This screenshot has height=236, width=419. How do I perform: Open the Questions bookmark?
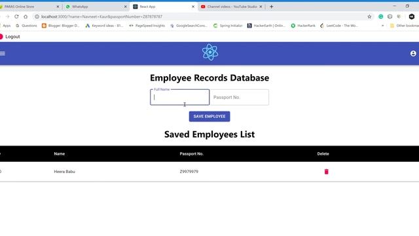[x=26, y=26]
